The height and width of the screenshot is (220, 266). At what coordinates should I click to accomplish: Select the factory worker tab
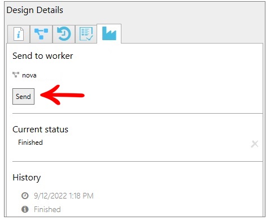[x=109, y=33]
